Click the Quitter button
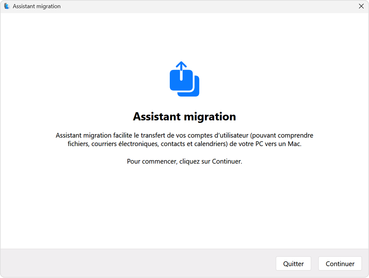369x278 pixels. [293, 264]
